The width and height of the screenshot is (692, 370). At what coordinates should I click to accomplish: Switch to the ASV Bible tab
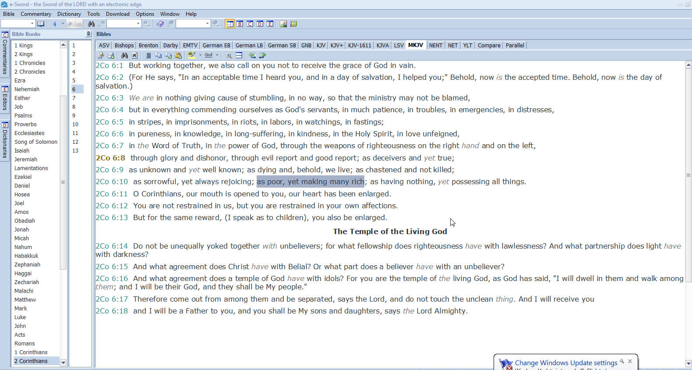coord(104,45)
